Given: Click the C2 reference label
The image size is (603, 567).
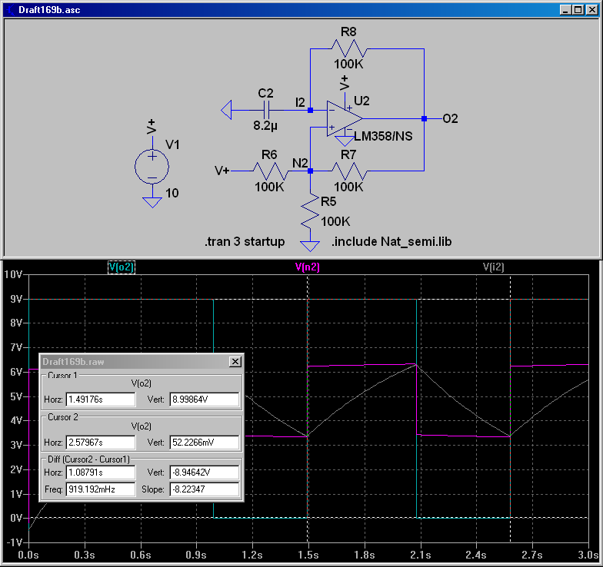Looking at the screenshot, I should pyautogui.click(x=266, y=94).
